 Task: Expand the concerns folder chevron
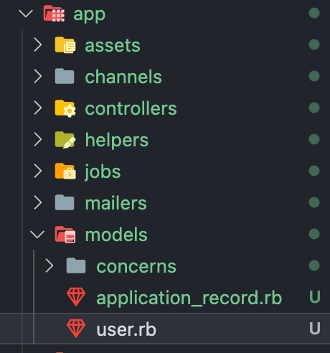pos(49,265)
